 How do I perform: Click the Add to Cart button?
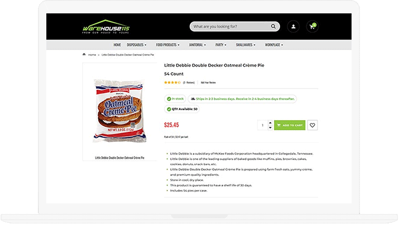290,125
